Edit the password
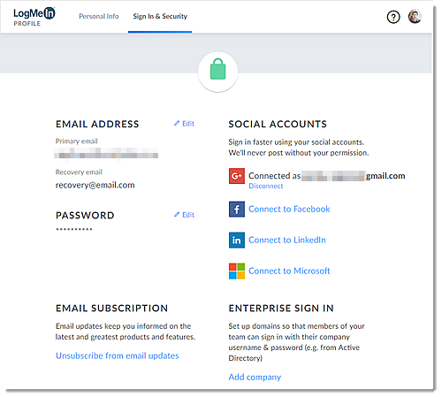Viewport: 442px width, 397px height. point(188,215)
